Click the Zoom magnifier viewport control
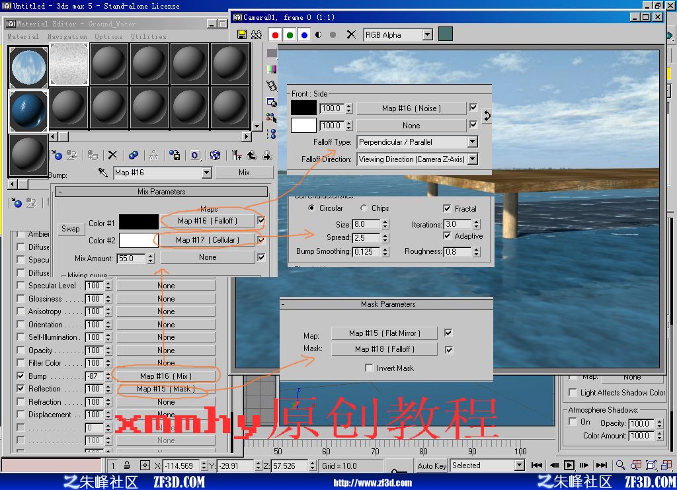 point(620,465)
